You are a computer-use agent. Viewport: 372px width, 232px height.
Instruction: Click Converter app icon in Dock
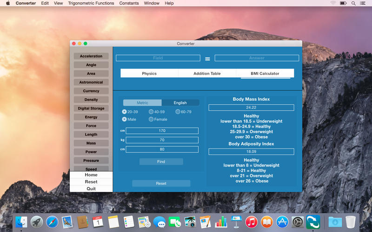313,222
